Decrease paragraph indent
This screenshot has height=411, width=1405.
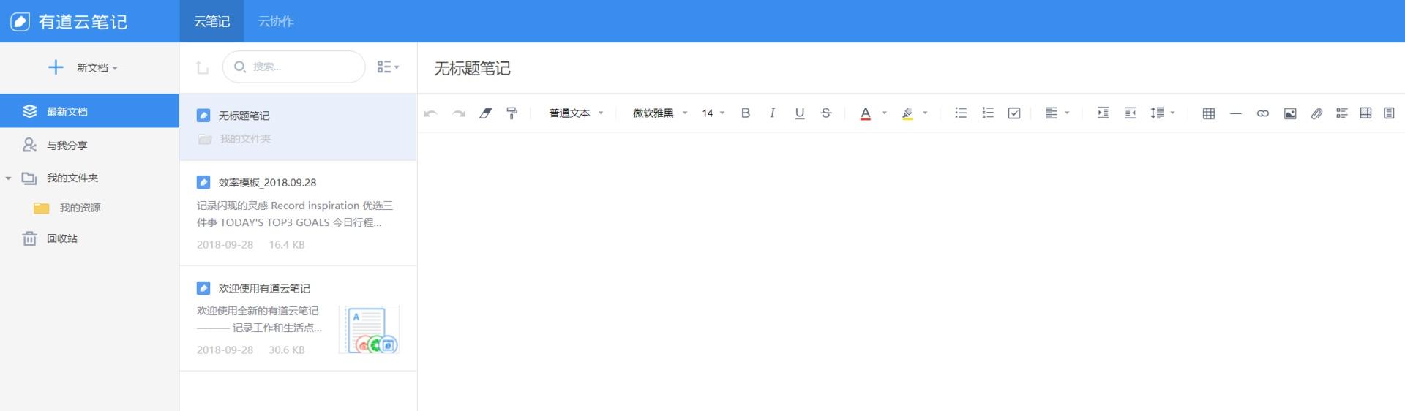tap(1130, 113)
